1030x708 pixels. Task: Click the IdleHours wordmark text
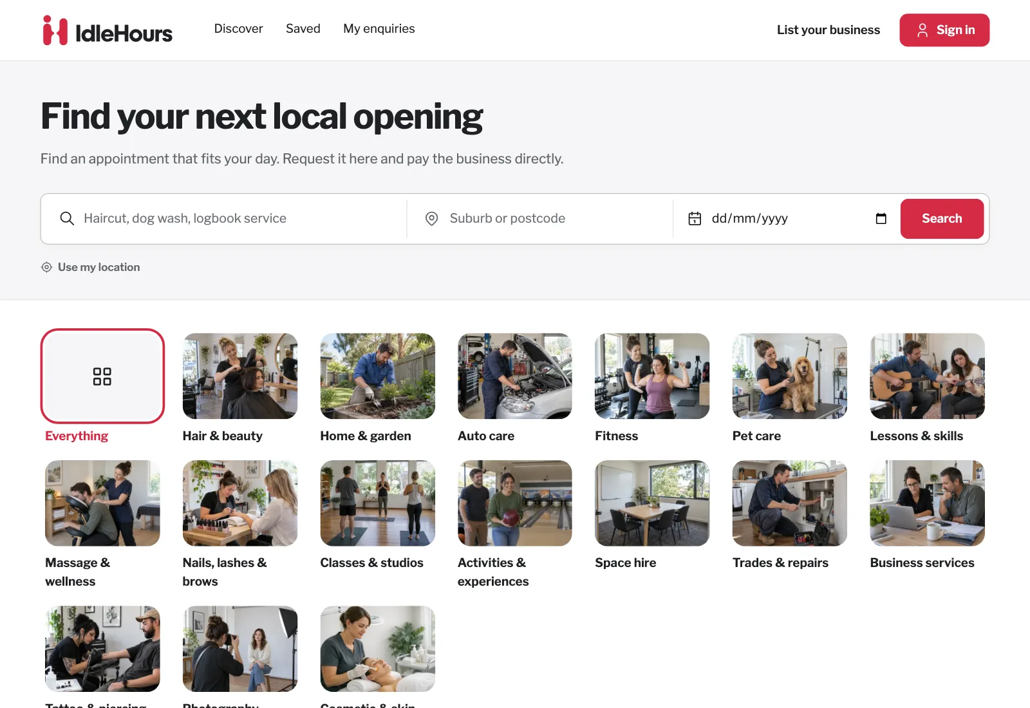coord(124,33)
